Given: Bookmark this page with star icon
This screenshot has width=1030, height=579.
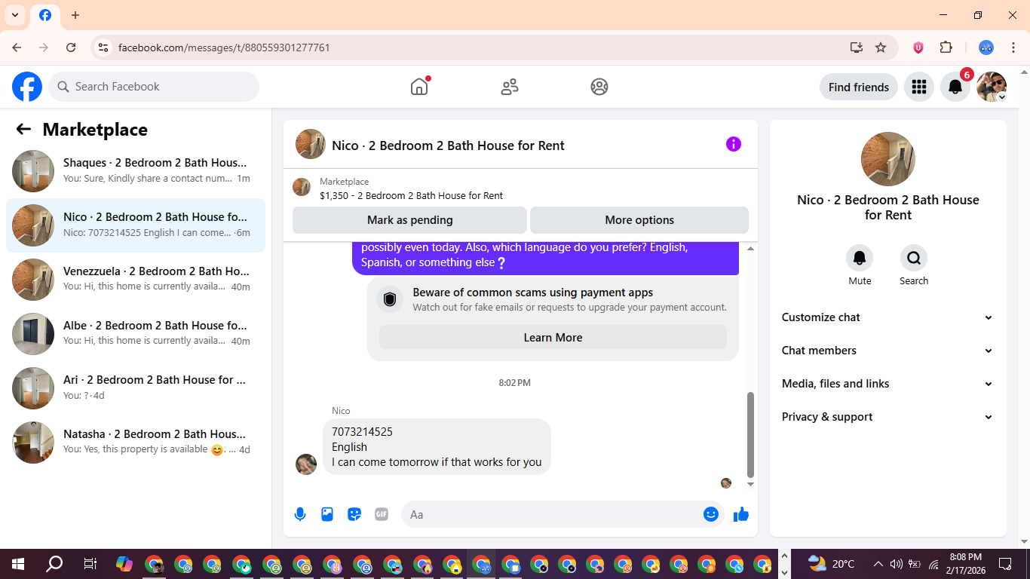Looking at the screenshot, I should pos(881,47).
